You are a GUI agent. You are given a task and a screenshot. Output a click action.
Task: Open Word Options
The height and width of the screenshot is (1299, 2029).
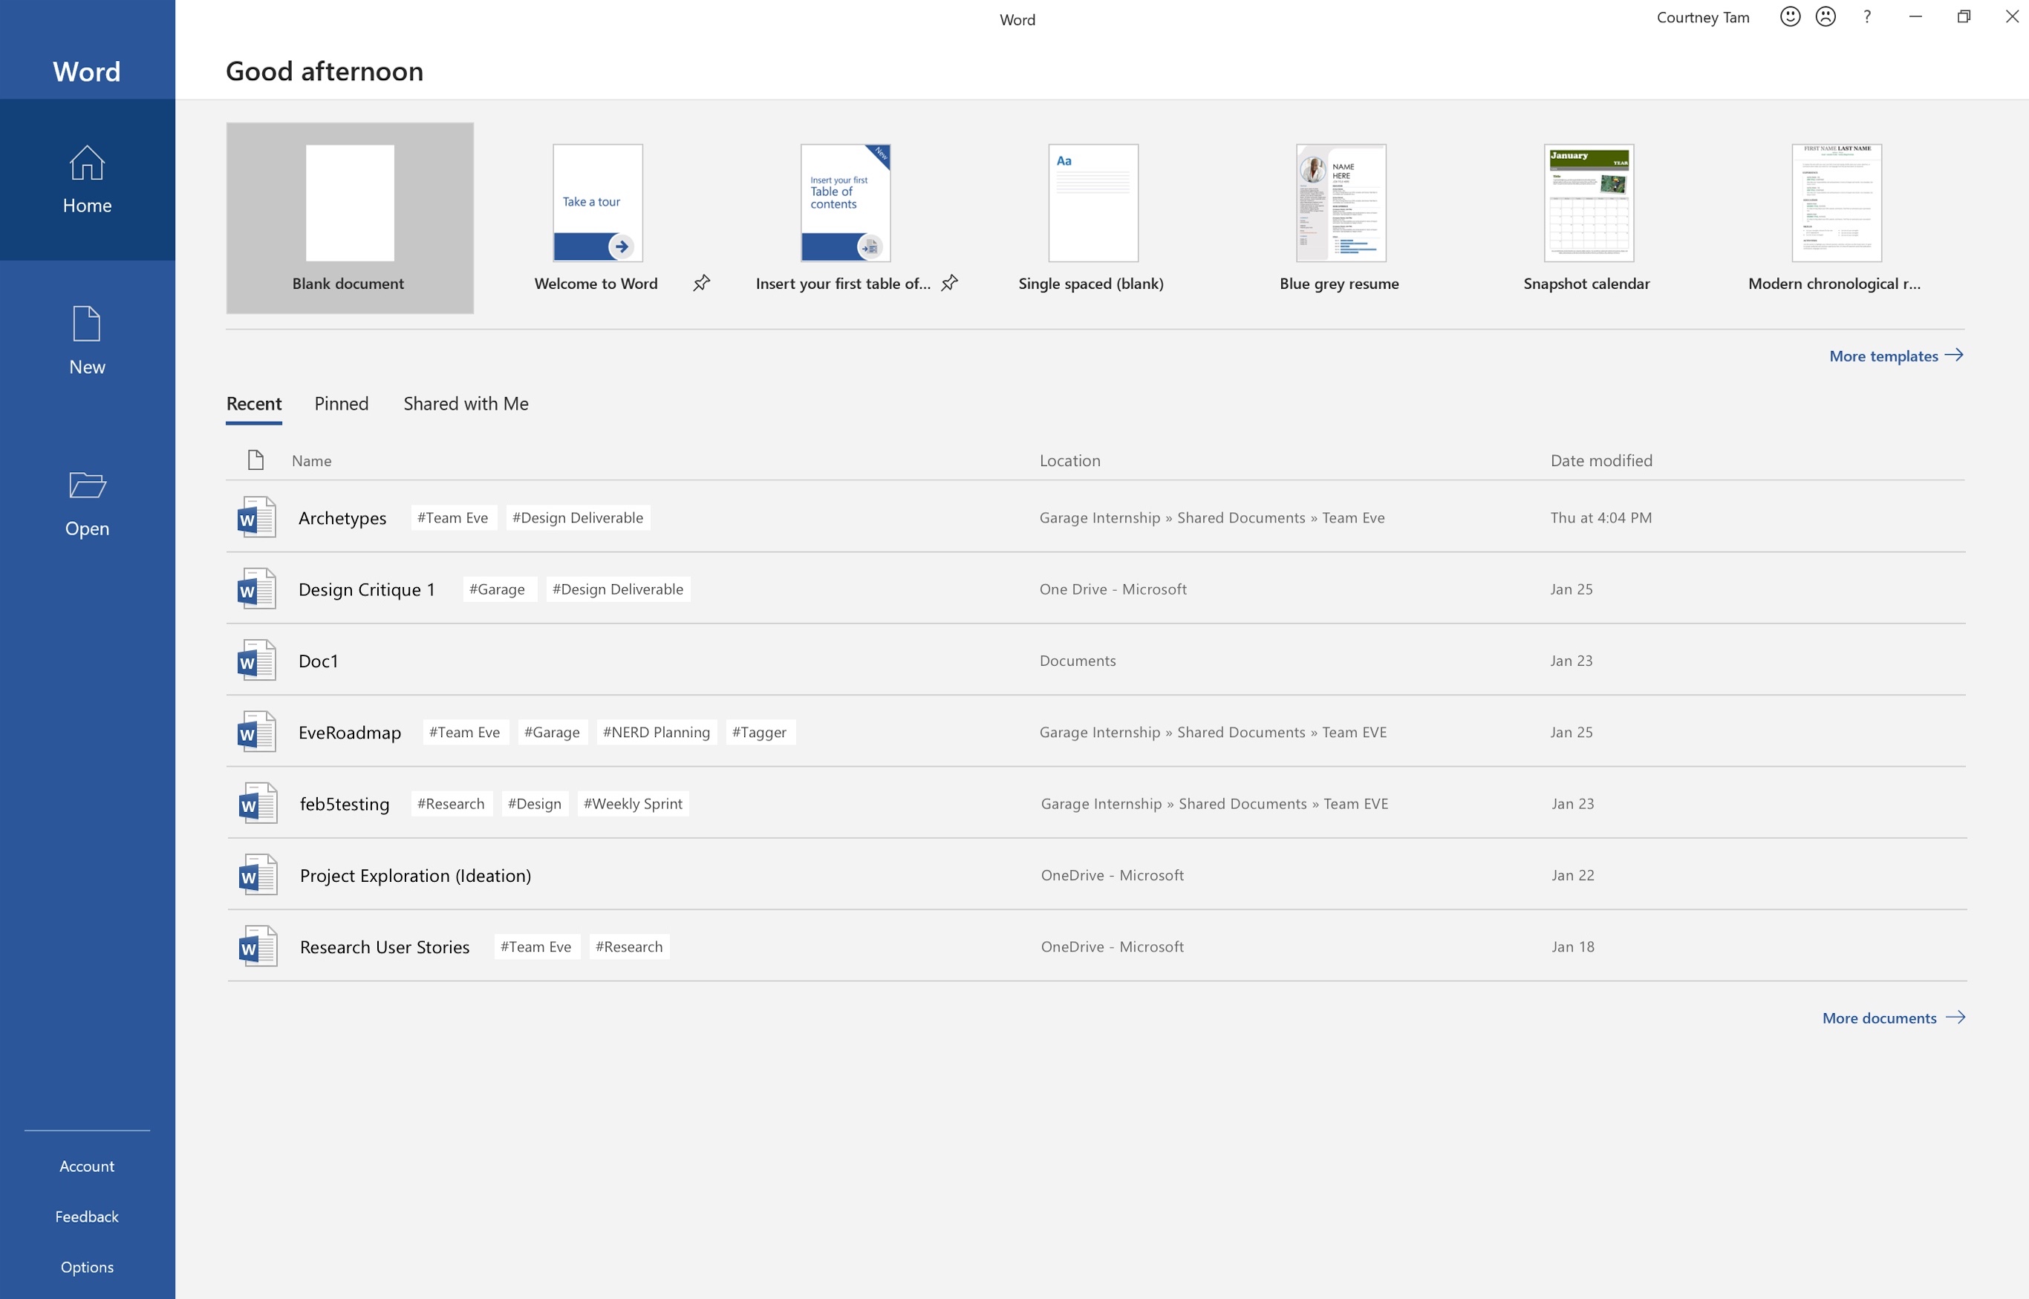pos(87,1268)
